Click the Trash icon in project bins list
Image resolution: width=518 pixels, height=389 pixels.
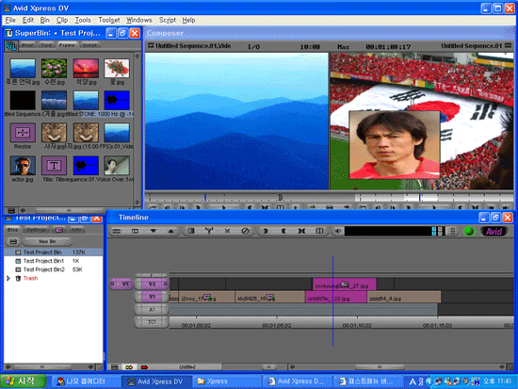tap(18, 278)
